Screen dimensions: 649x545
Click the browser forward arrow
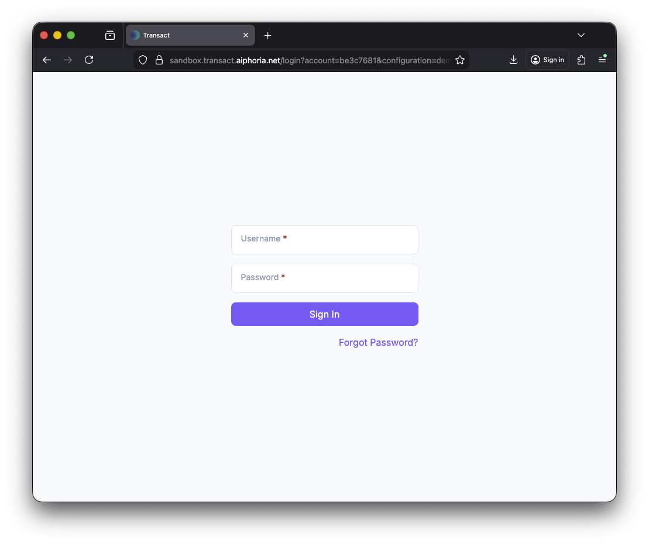tap(68, 60)
